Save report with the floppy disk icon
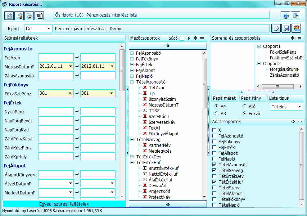The height and width of the screenshot is (216, 307). click(286, 28)
